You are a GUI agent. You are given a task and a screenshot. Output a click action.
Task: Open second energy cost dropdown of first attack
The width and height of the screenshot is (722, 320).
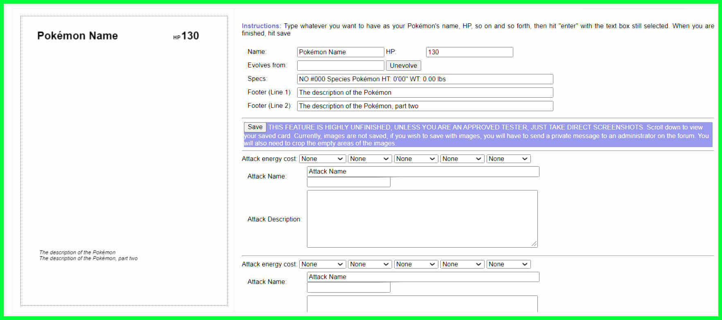click(x=370, y=159)
